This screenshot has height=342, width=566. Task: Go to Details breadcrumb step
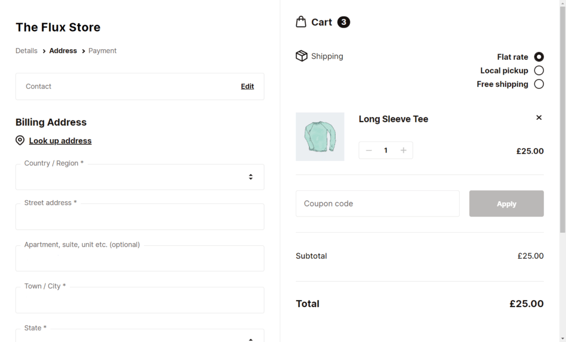[27, 51]
